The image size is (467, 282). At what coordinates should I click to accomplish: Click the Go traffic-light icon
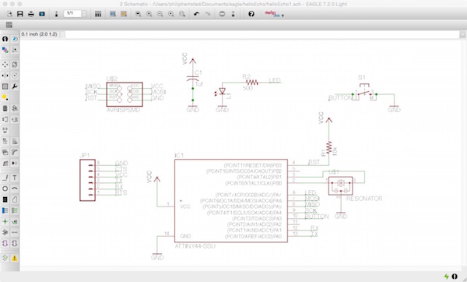[x=233, y=14]
